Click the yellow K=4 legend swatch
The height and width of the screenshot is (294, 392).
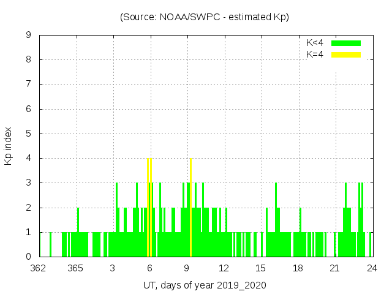pos(346,55)
